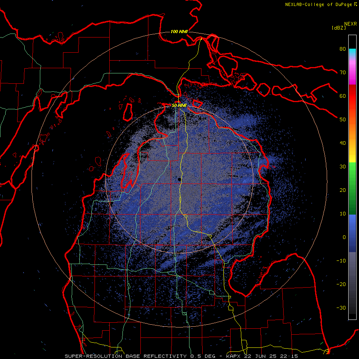Click the 70 value on the dBZ scale
Viewport: 359px width, 359px height.
pos(343,72)
